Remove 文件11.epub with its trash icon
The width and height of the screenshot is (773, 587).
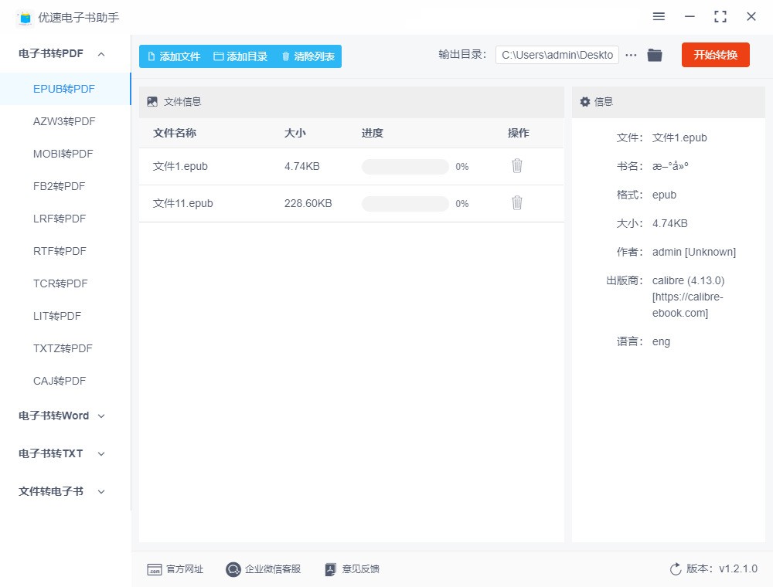pyautogui.click(x=517, y=203)
